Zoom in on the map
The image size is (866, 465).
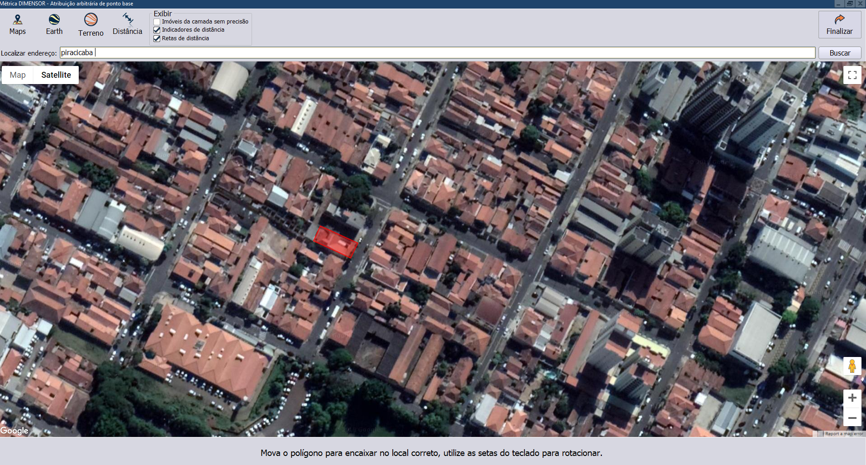tap(852, 398)
